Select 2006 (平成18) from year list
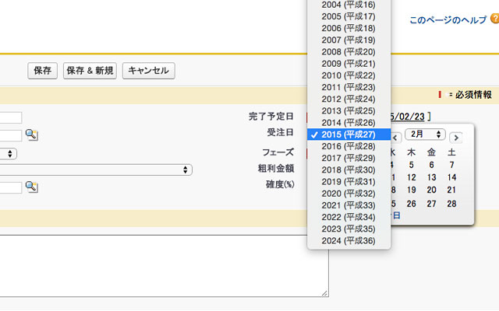The height and width of the screenshot is (311, 499). coord(349,28)
